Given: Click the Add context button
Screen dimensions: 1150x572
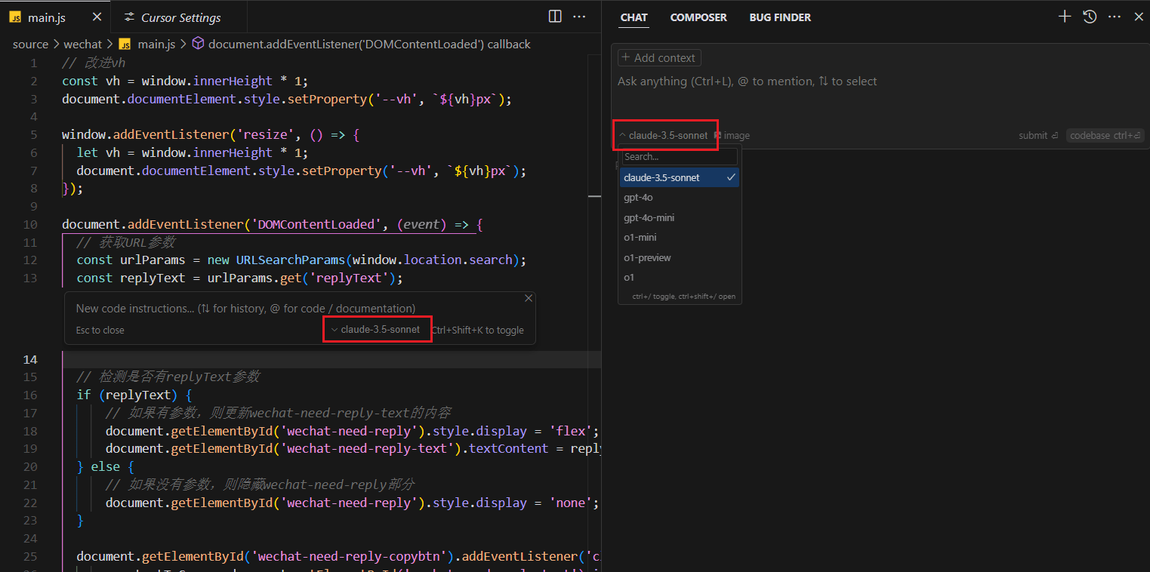Looking at the screenshot, I should [659, 58].
